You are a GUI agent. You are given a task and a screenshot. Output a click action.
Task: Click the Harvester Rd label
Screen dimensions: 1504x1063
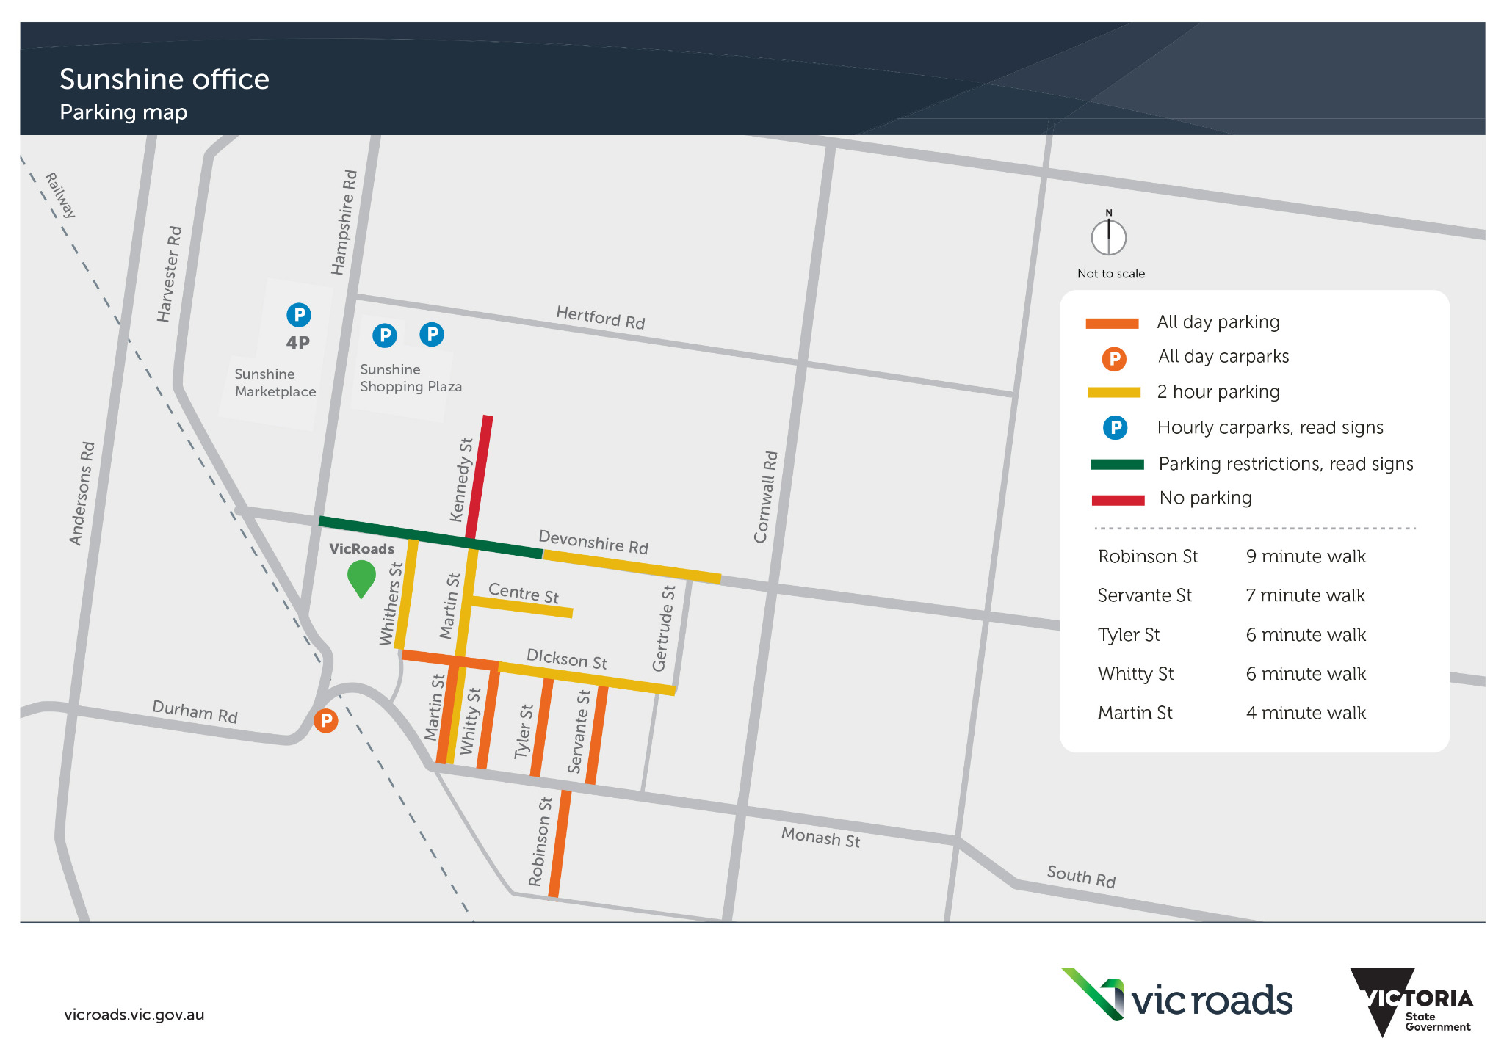pos(169,274)
